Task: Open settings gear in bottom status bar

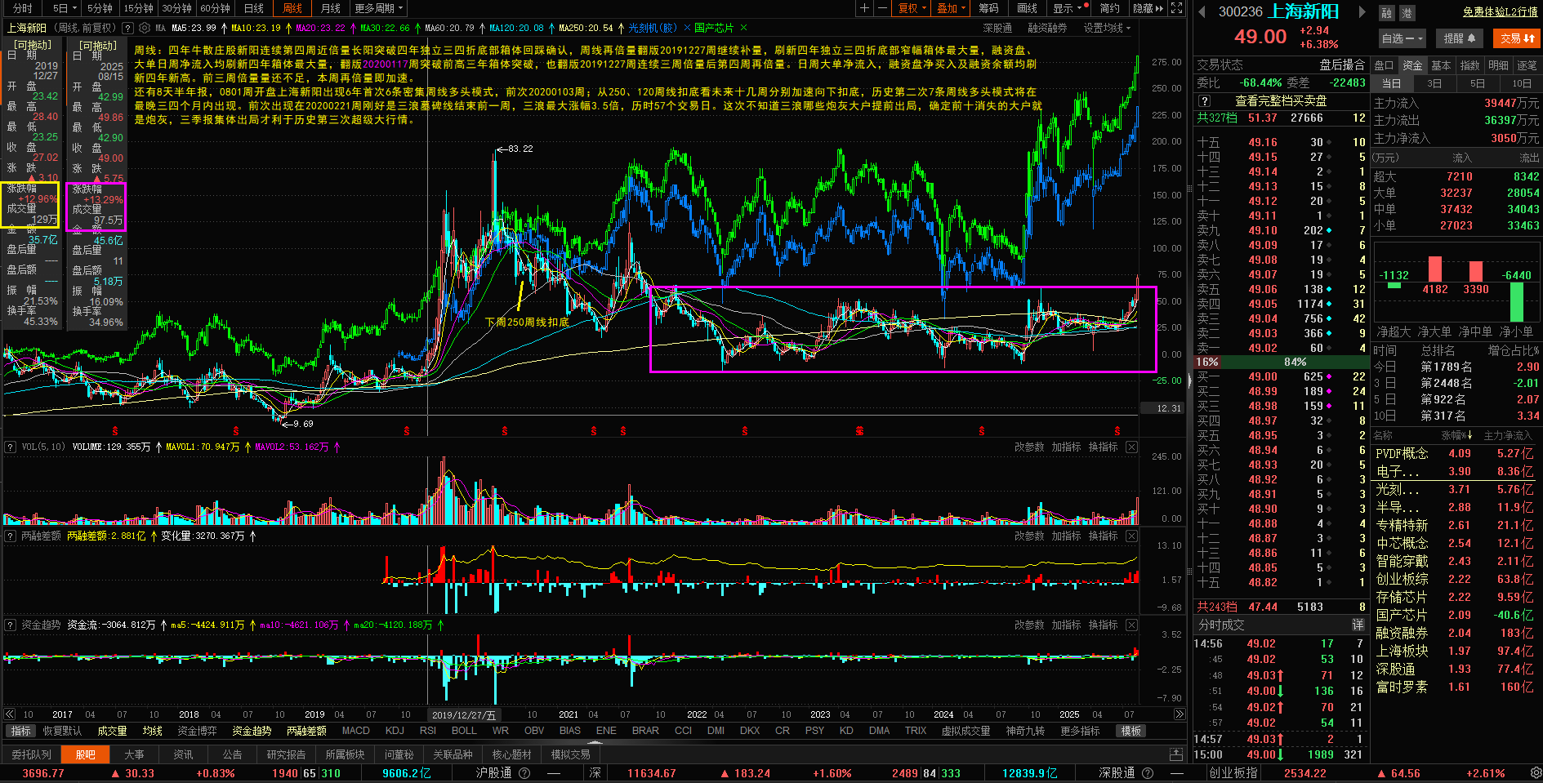Action: 1535,772
